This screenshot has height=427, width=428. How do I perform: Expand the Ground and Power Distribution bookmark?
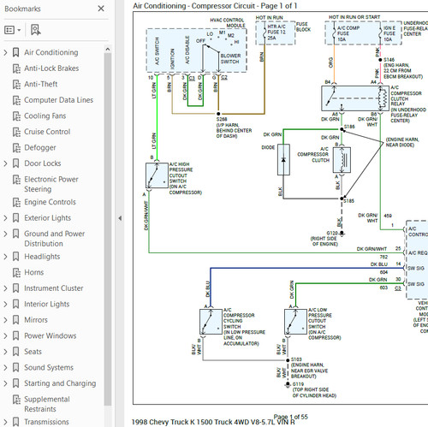coord(5,234)
